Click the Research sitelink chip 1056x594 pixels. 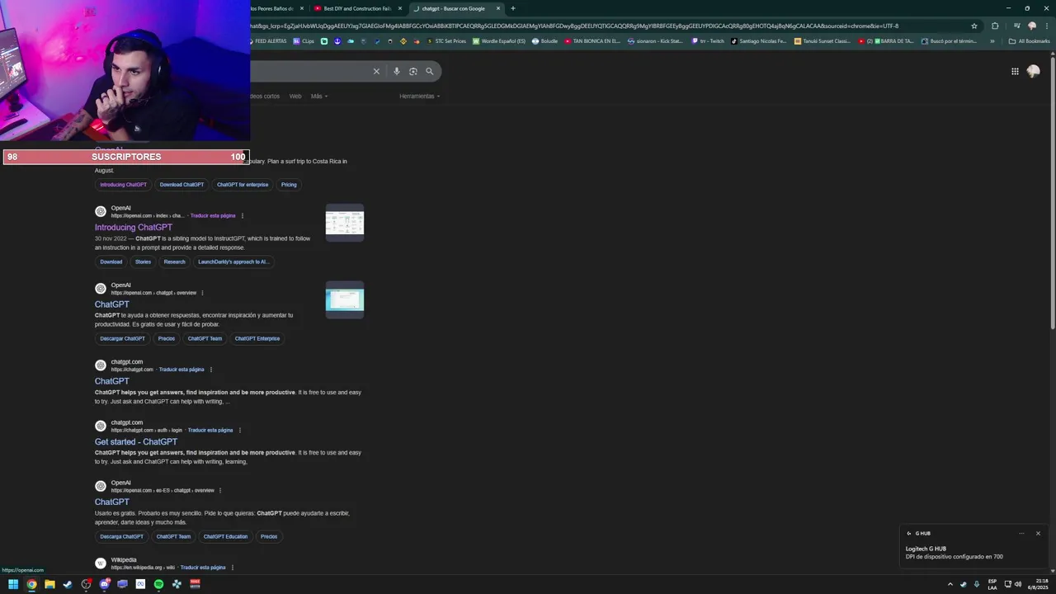coord(174,262)
